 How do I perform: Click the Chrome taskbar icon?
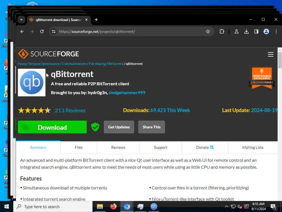coord(127,206)
